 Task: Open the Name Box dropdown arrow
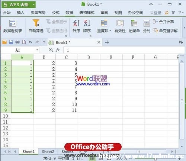click(37, 50)
